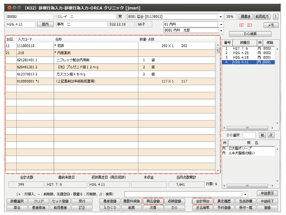
Task: Select history row 1 dated H27. 7. 6
Action: [248, 49]
